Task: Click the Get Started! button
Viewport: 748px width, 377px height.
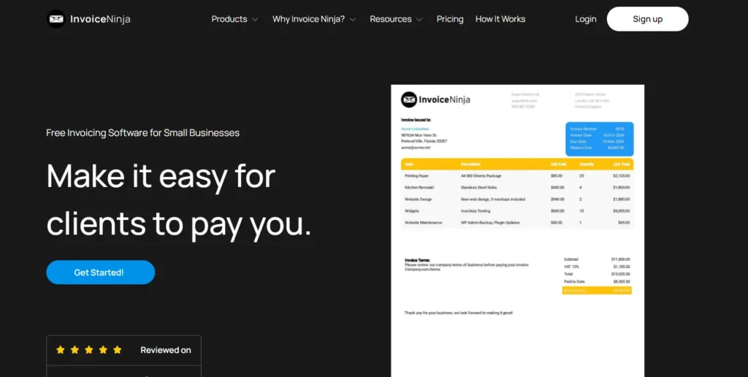Action: [101, 273]
